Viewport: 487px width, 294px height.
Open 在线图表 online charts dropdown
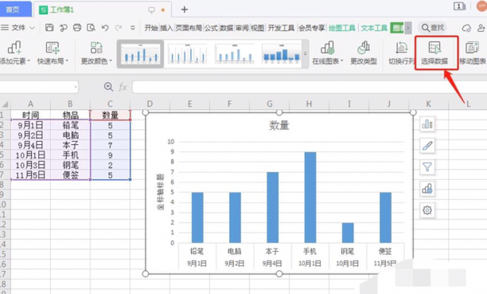coord(328,53)
